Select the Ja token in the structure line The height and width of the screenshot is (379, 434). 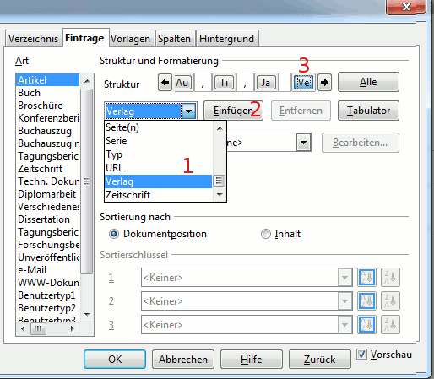pos(266,83)
